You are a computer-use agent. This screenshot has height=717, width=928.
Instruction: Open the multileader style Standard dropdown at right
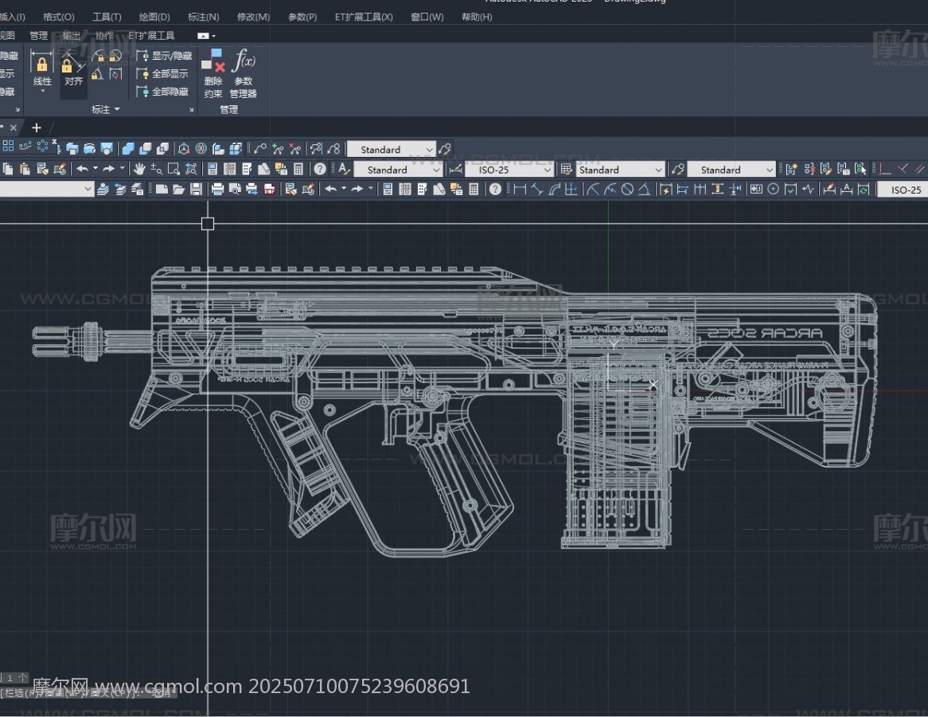tap(731, 170)
